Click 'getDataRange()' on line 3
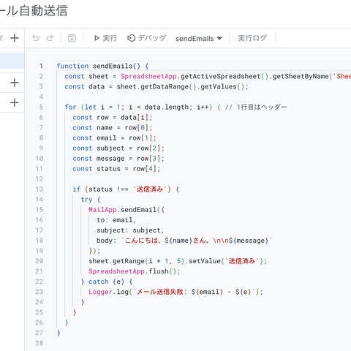 click(168, 87)
